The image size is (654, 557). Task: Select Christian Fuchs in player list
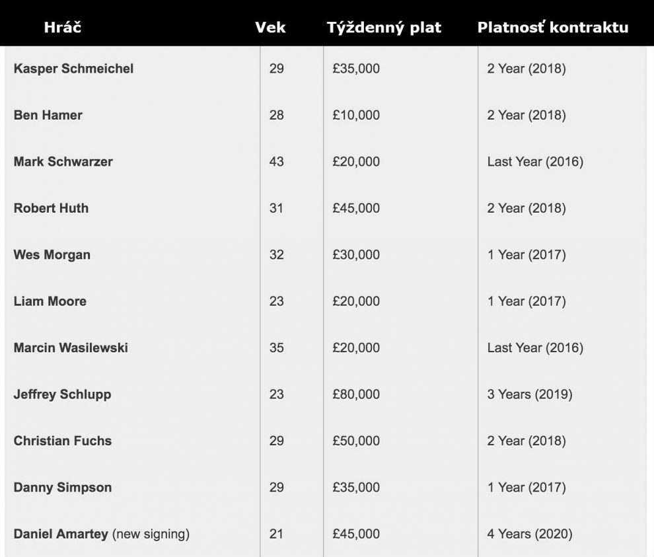(63, 441)
